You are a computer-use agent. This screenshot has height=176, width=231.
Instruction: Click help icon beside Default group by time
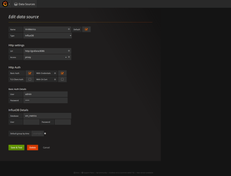[45, 133]
